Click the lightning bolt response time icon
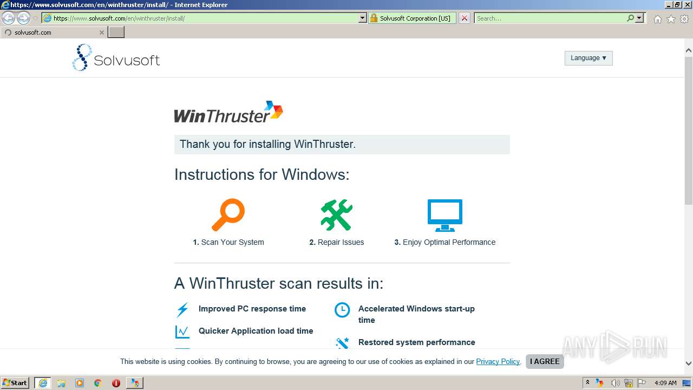Screen dimensions: 693x390 182,310
